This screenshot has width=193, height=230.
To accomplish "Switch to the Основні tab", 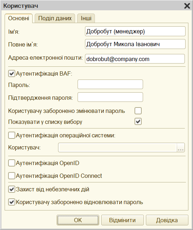I will click(18, 18).
